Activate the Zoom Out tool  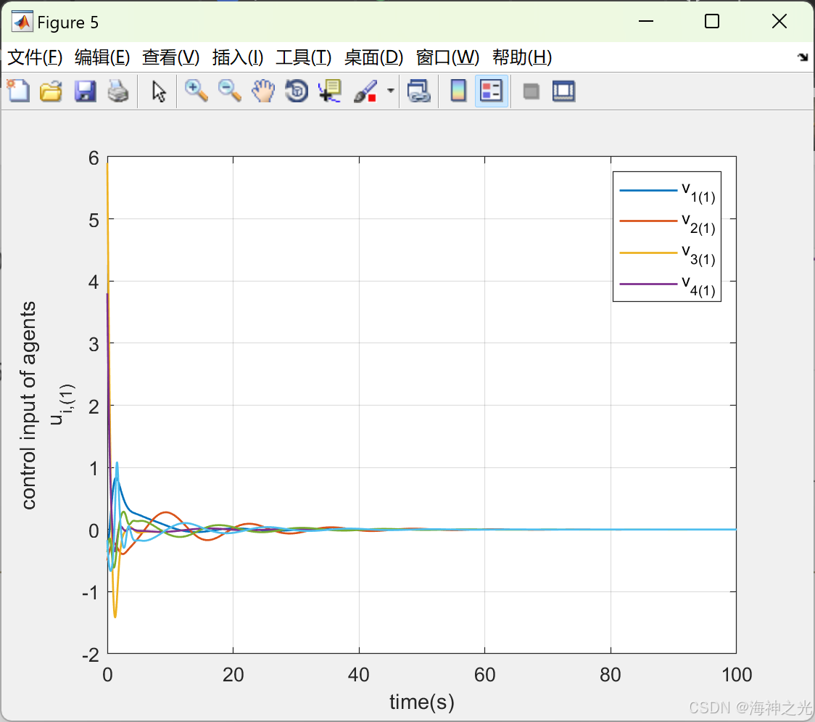pyautogui.click(x=230, y=91)
